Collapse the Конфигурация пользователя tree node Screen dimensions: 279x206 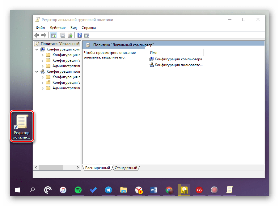(x=37, y=71)
